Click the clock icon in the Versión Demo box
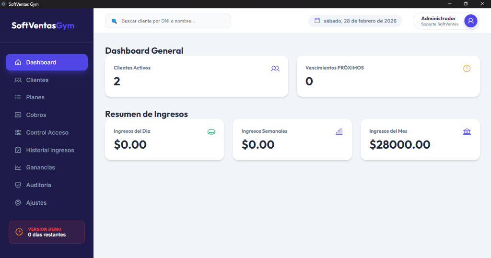491x258 pixels. [19, 232]
